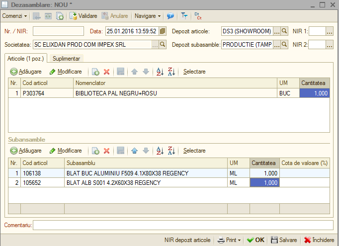Expand the Navigare dropdown
The width and height of the screenshot is (339, 246).
coord(148,16)
